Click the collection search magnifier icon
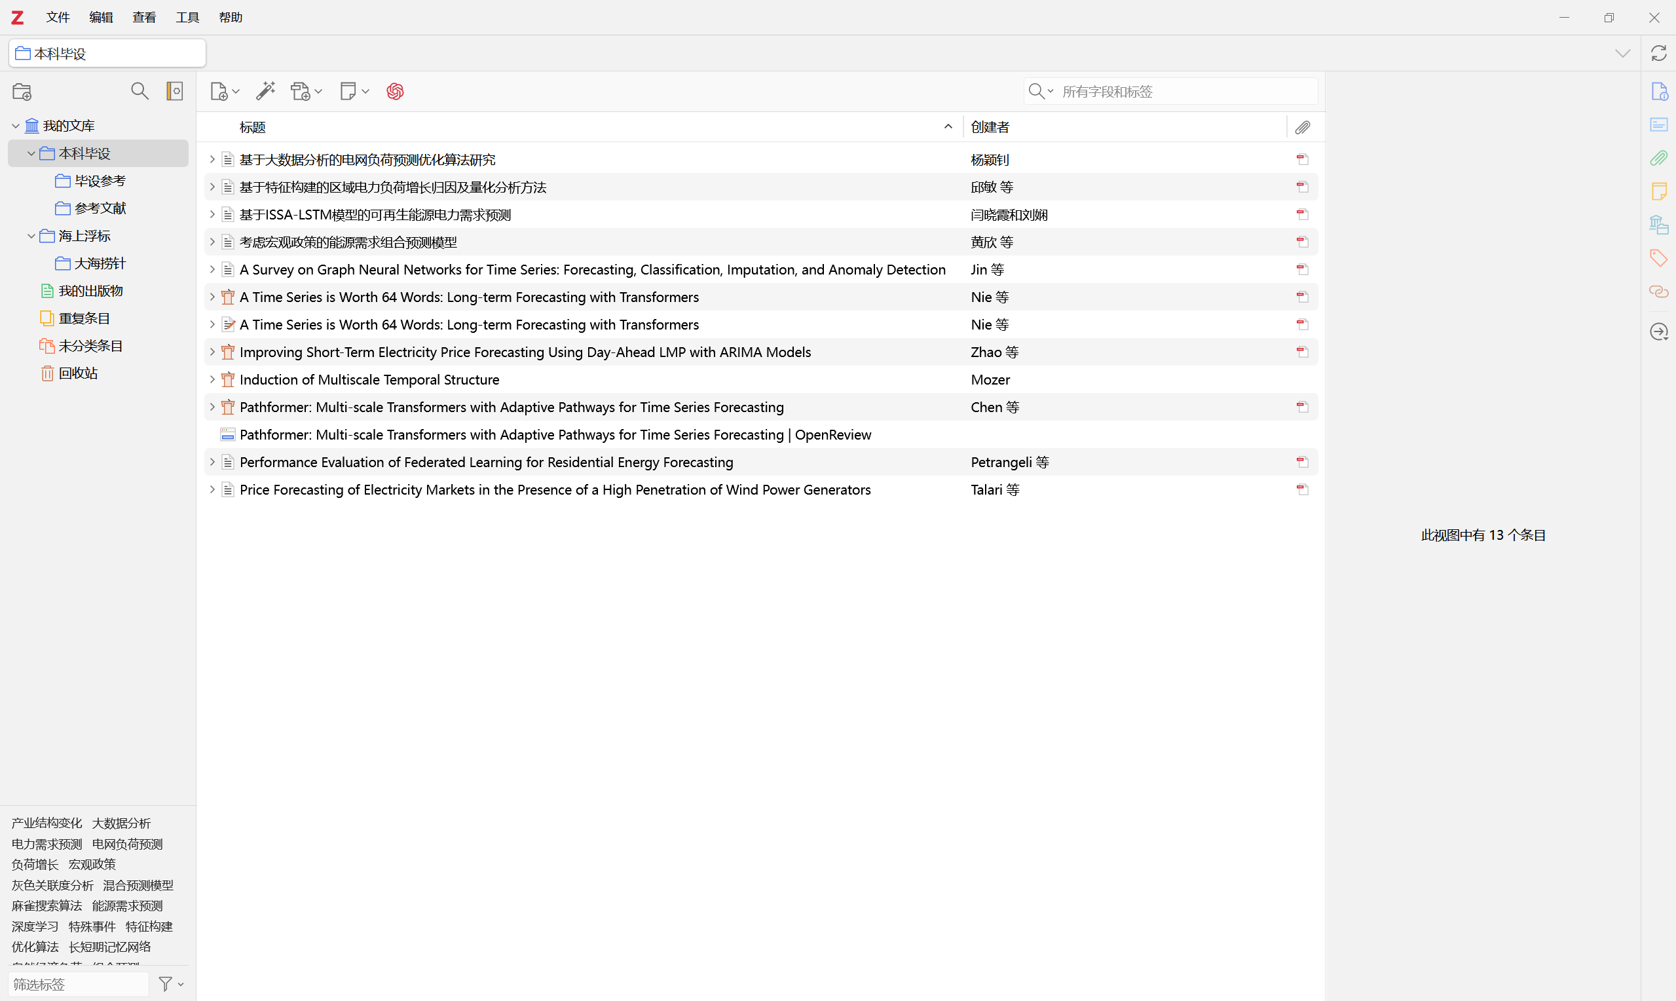This screenshot has width=1676, height=1001. tap(140, 91)
